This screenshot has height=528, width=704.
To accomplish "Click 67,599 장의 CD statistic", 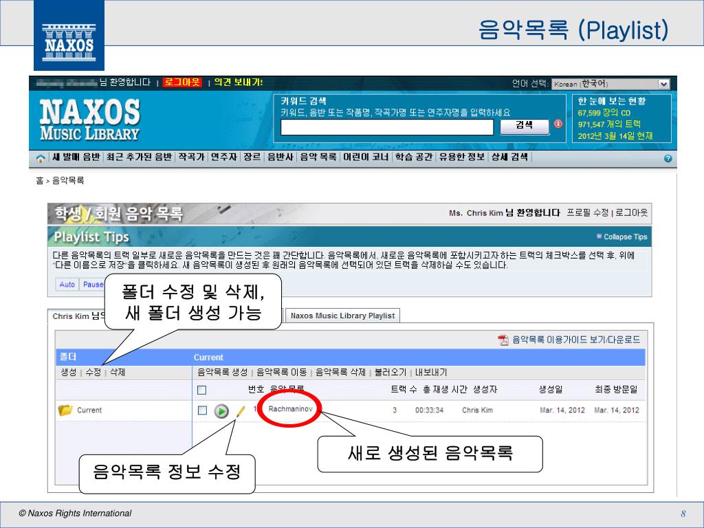I will 604,113.
